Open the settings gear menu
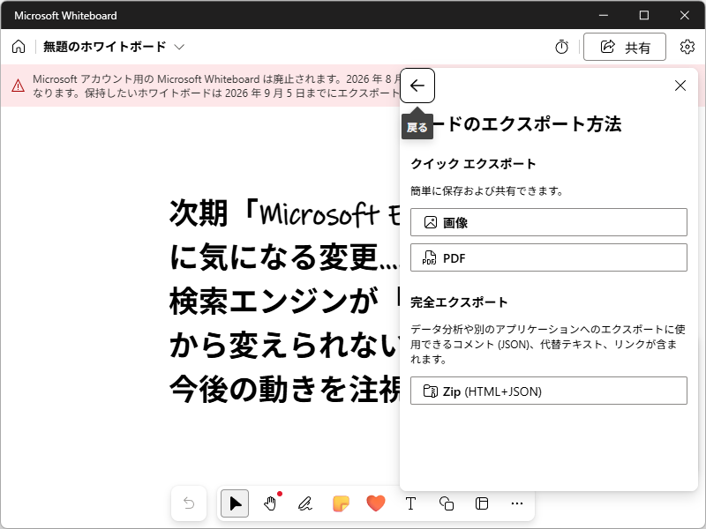 pyautogui.click(x=687, y=47)
